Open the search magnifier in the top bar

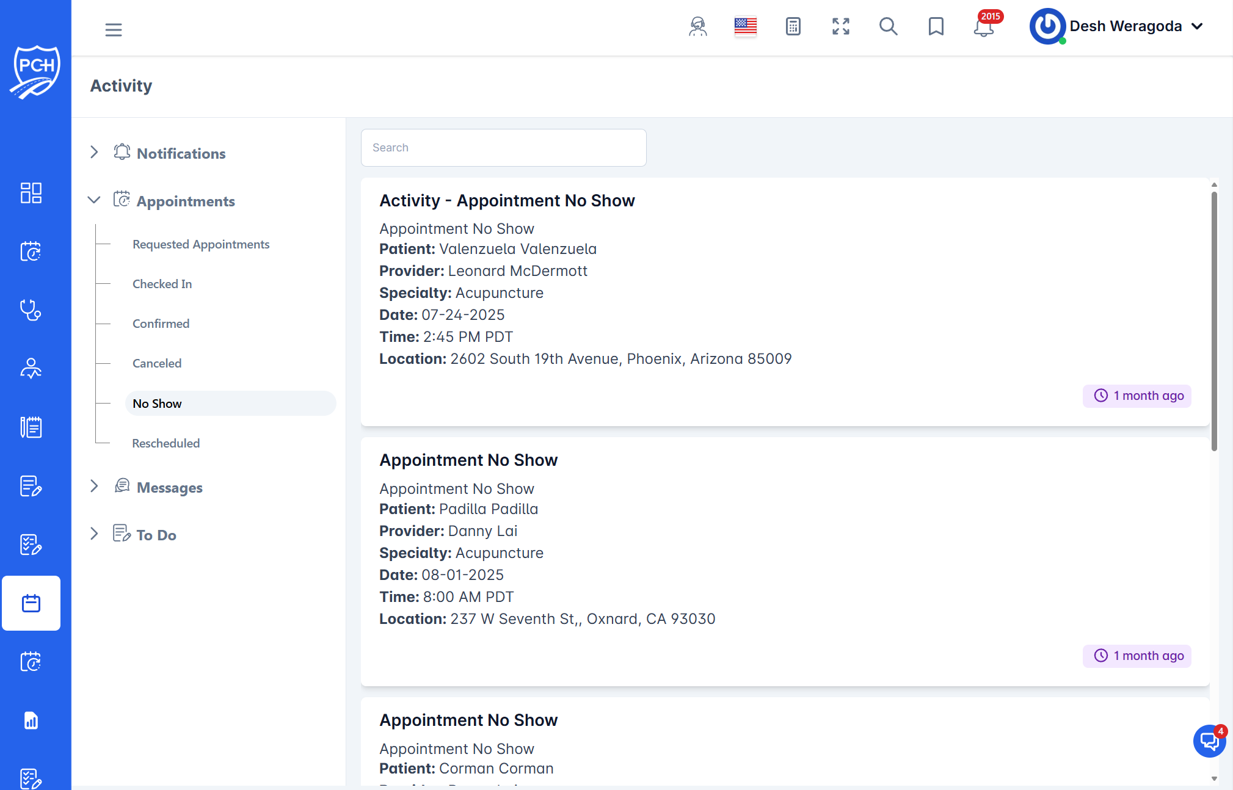(x=889, y=27)
